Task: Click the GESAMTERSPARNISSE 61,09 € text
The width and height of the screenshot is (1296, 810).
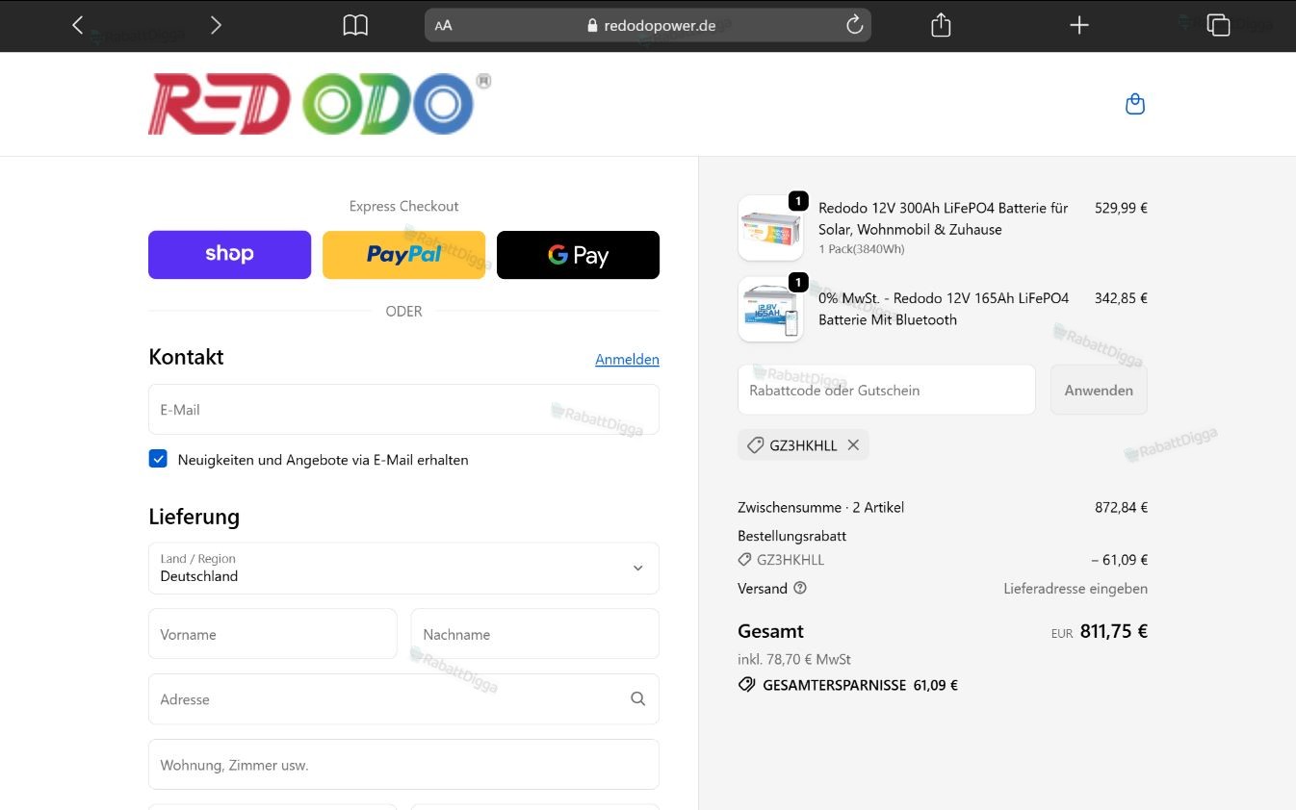Action: (860, 685)
